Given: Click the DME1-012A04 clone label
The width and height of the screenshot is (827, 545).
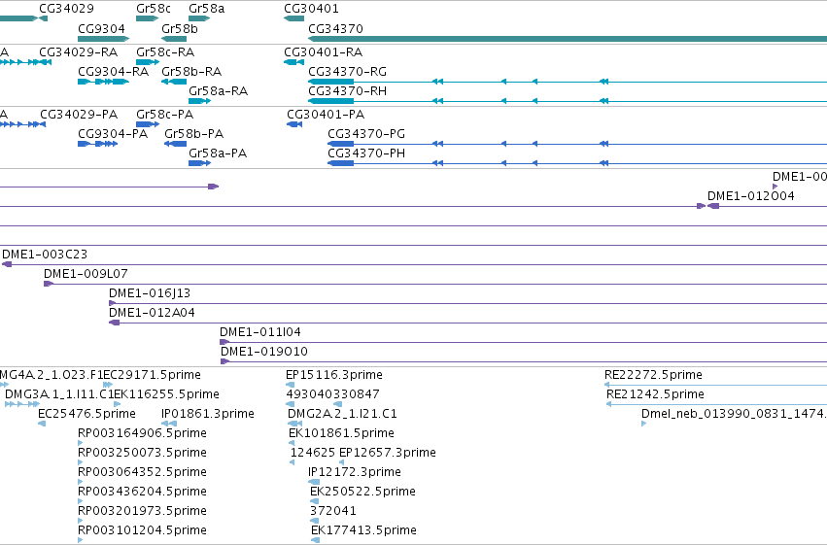Looking at the screenshot, I should click(x=152, y=313).
